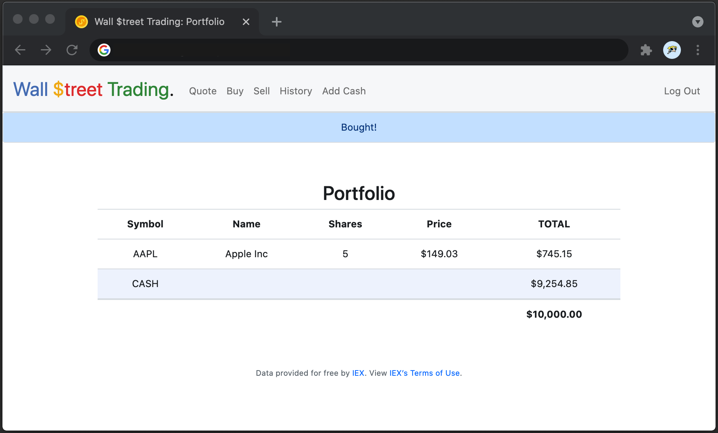The height and width of the screenshot is (433, 718).
Task: Click the total $745.15
Action: coord(554,254)
